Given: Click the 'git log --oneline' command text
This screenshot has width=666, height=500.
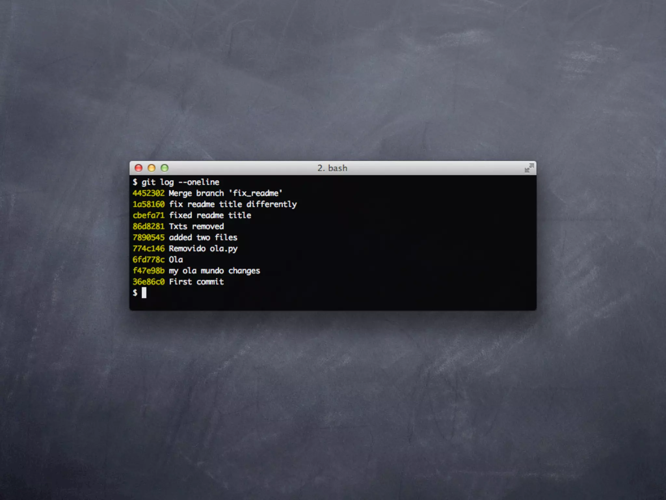Looking at the screenshot, I should pos(180,182).
